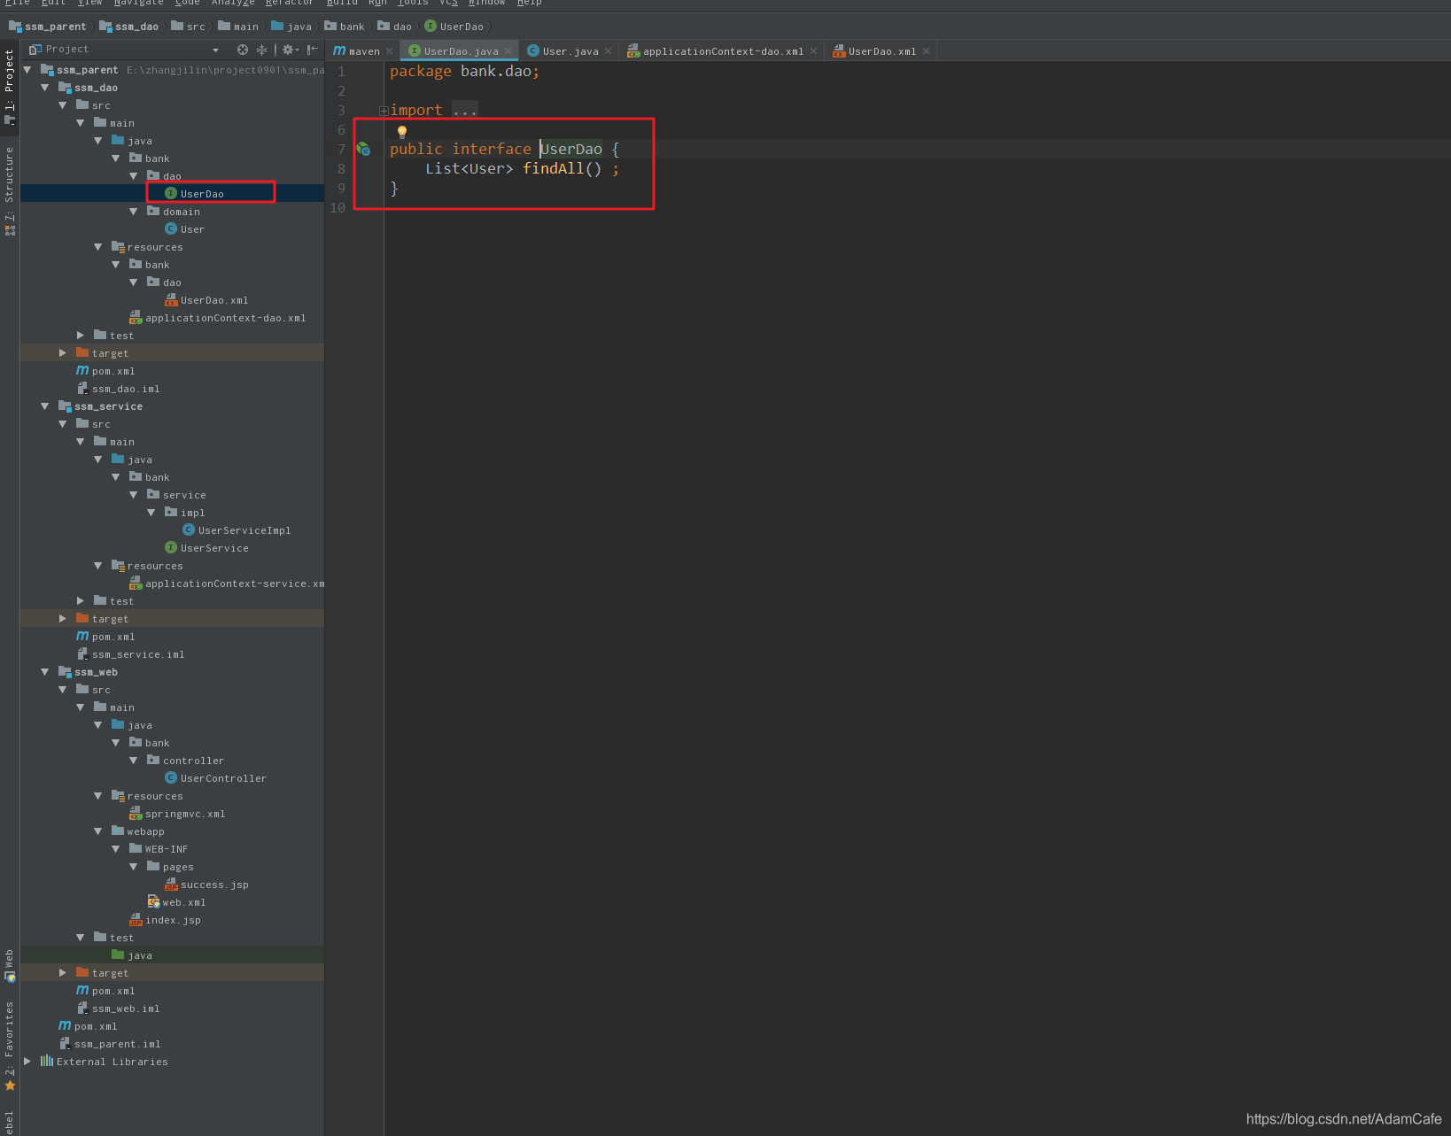This screenshot has width=1451, height=1136.
Task: Collapse the ssm_parent root node
Action: point(27,70)
